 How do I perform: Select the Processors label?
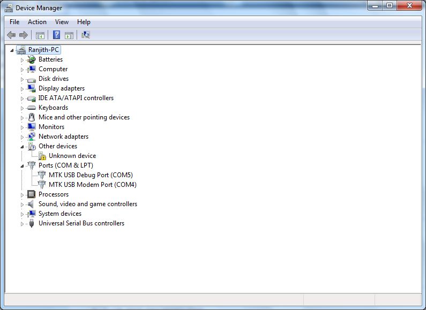tap(54, 194)
